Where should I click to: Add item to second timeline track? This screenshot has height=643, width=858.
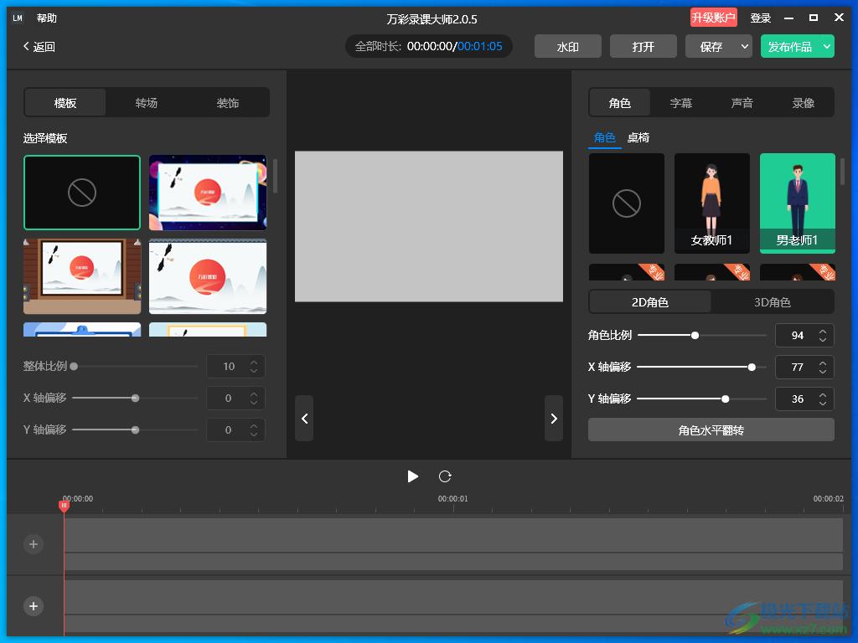34,606
